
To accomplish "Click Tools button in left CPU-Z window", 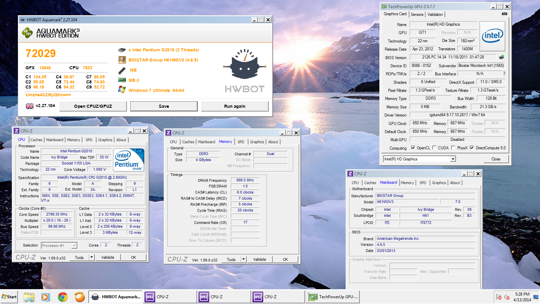I will pos(79,257).
